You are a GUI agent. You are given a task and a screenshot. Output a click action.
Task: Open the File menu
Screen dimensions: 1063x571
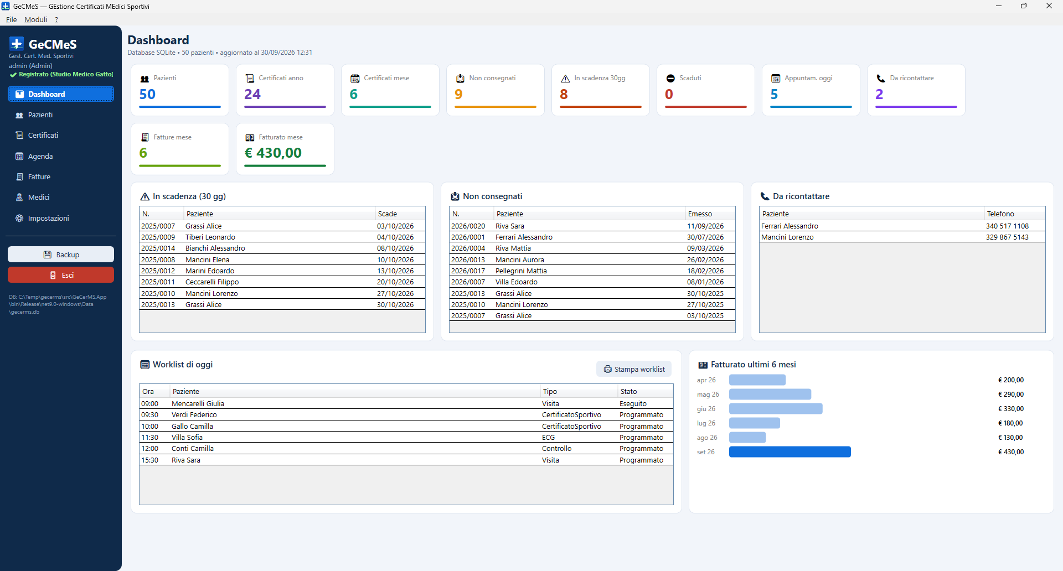pos(11,19)
